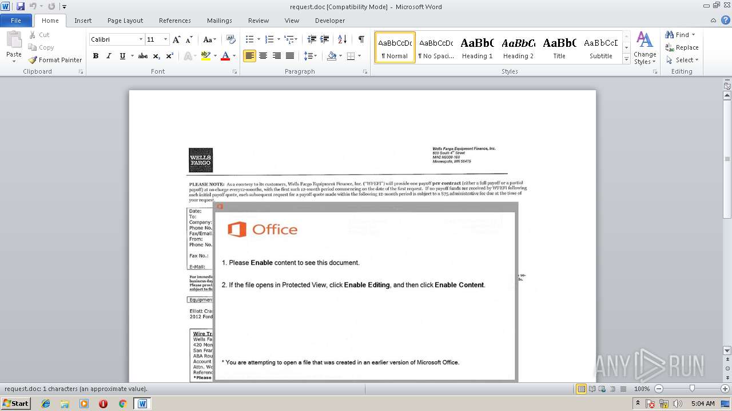Toggle strikethrough formatting

click(x=143, y=56)
